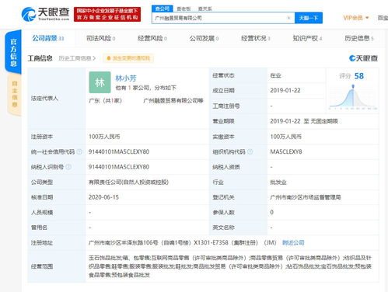Clear the search box text

[288, 18]
